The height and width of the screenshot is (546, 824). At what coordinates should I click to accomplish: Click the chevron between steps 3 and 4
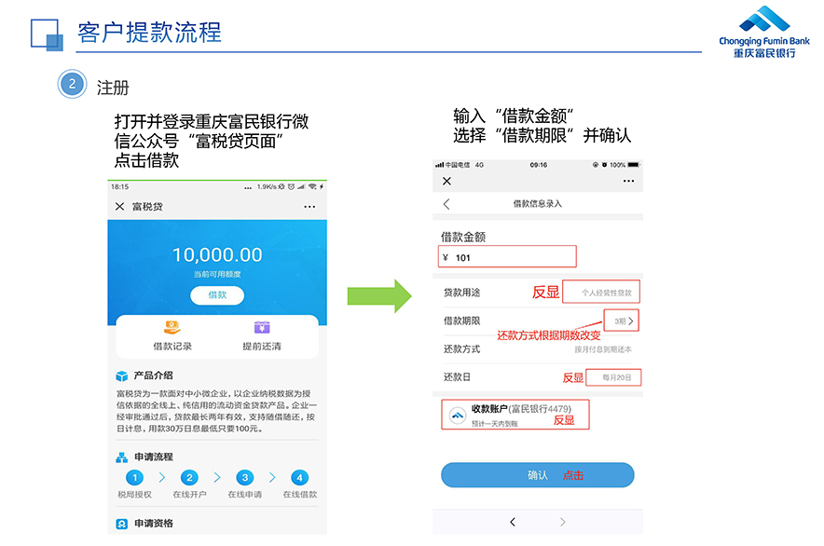272,477
